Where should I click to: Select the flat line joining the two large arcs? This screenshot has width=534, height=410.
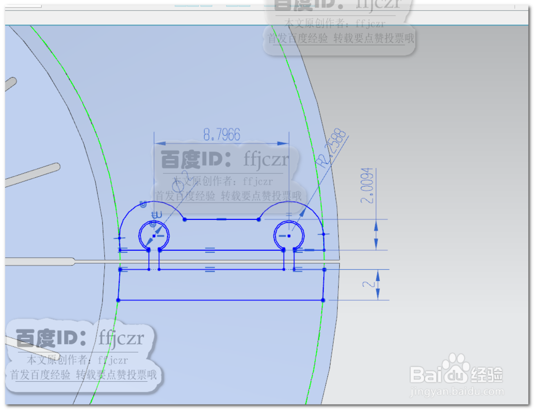(222, 219)
